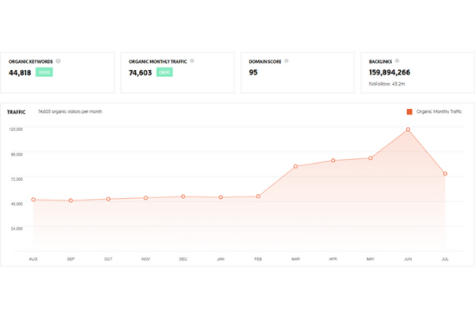
Task: Click the 72,000 y-axis label
Action: coord(16,179)
